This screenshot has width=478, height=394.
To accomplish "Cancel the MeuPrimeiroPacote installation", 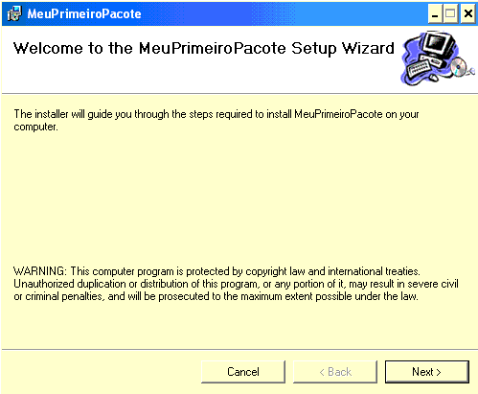I will pos(243,372).
